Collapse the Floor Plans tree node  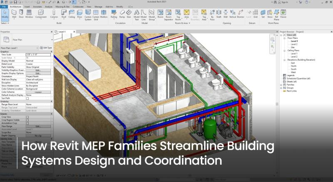tap(285, 38)
